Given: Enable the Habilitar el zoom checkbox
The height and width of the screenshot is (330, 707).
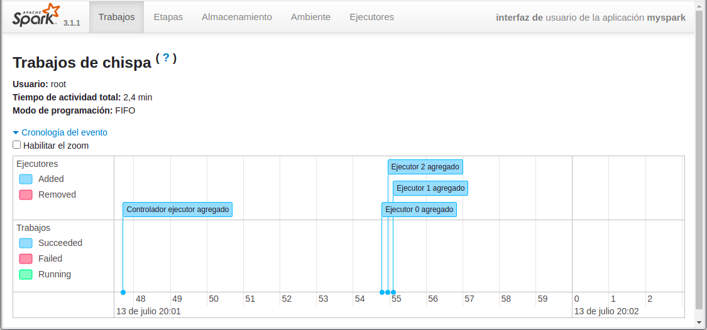Looking at the screenshot, I should (17, 145).
